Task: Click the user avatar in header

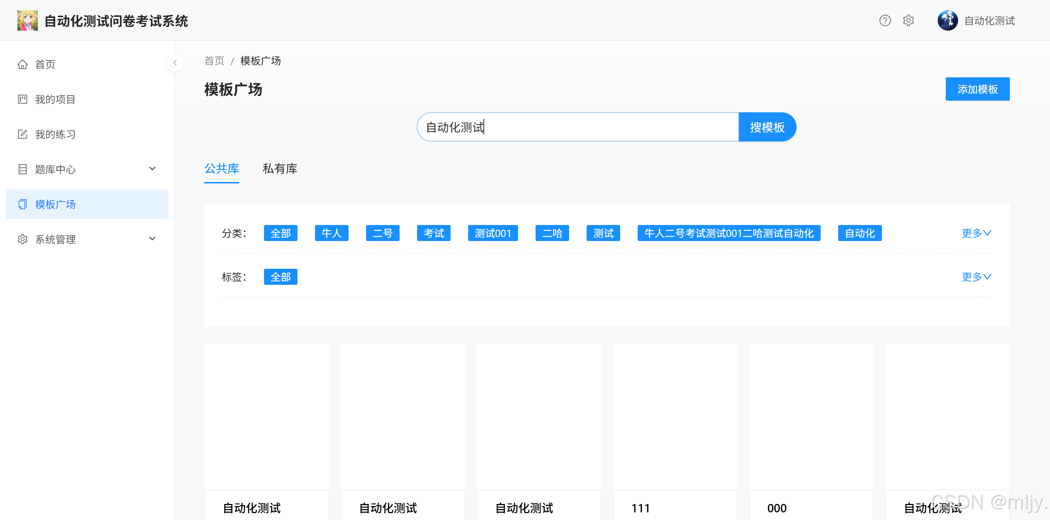Action: click(947, 20)
